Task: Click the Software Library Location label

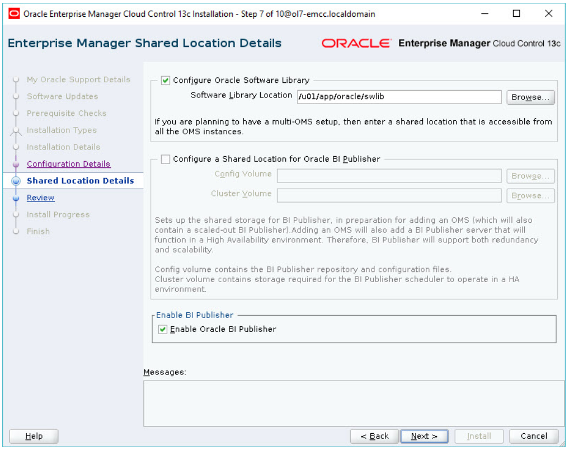Action: click(241, 96)
